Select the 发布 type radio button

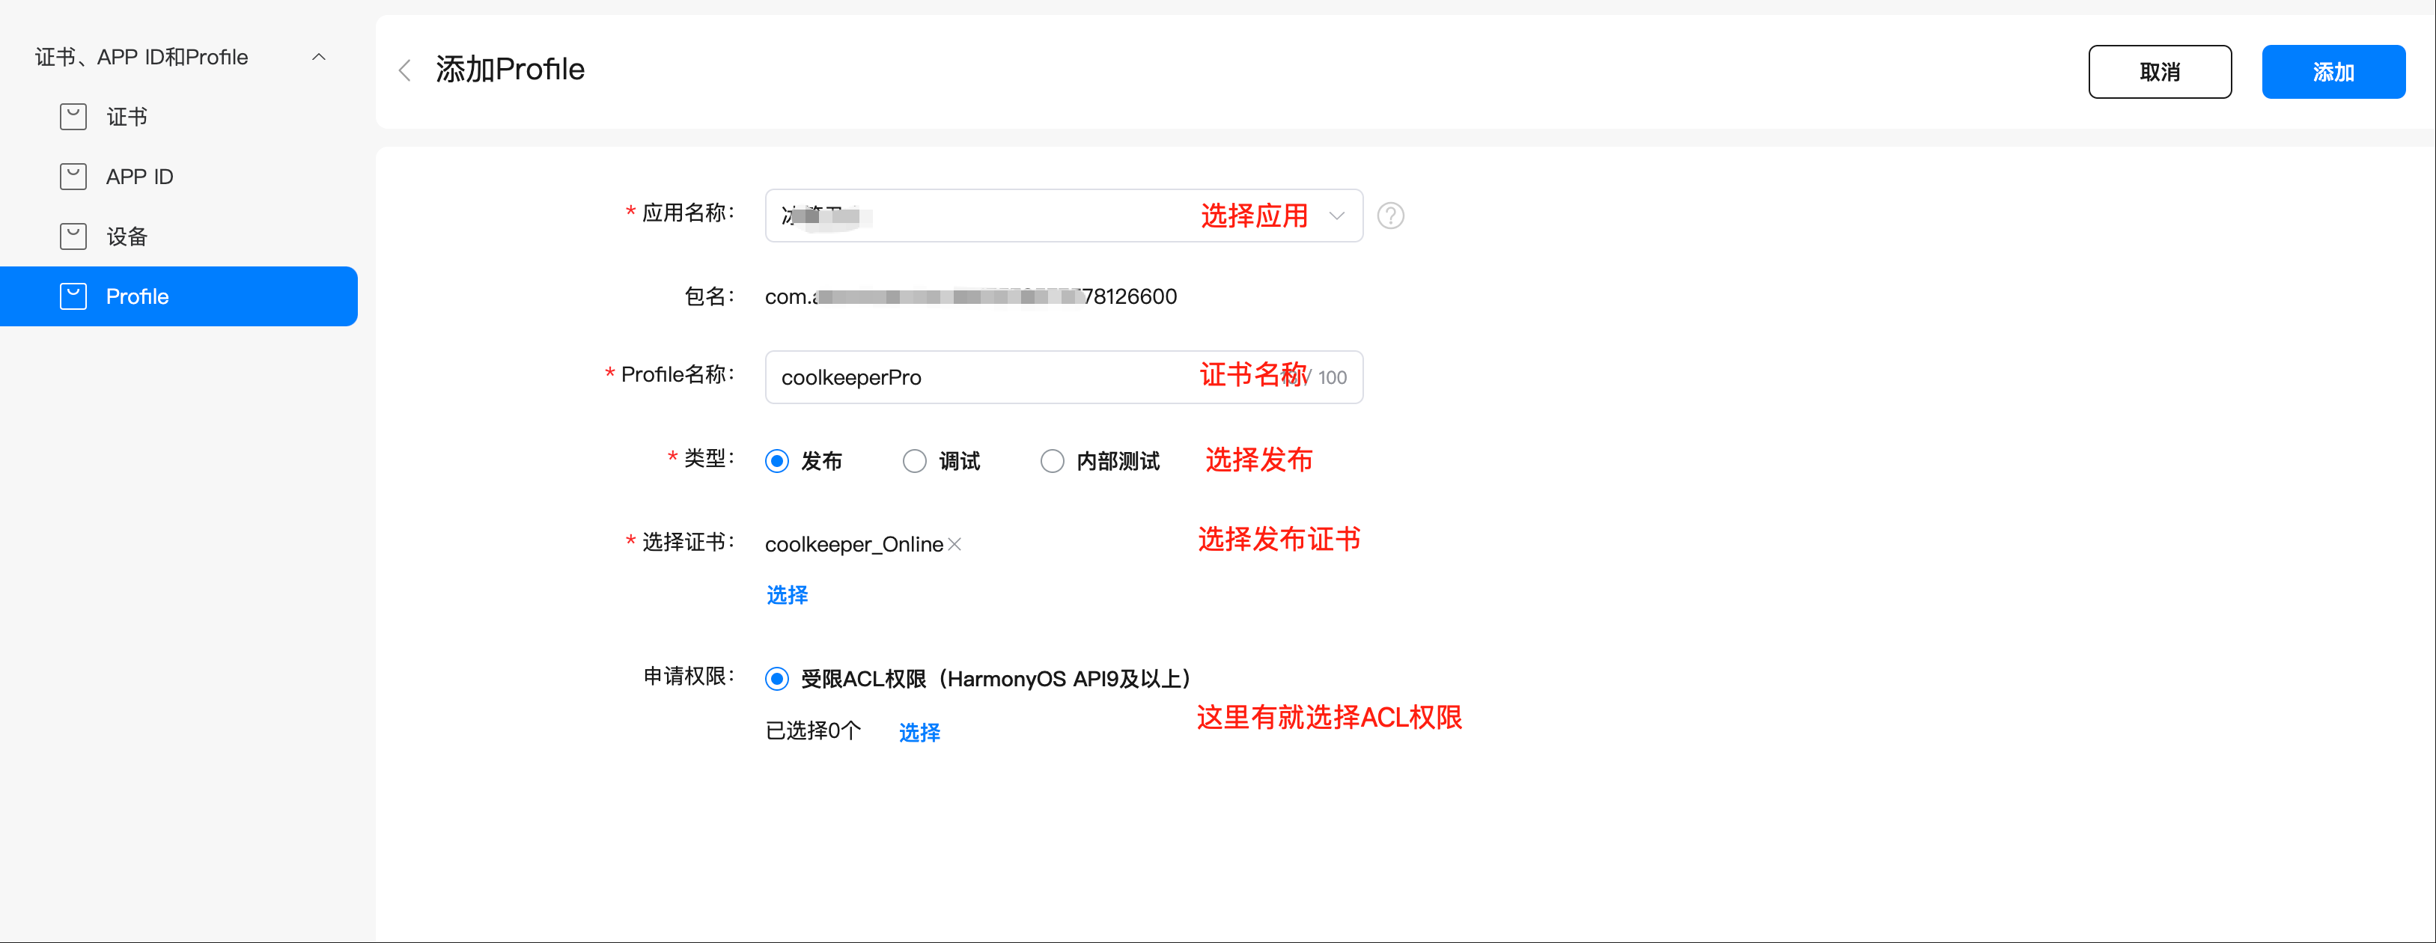[776, 460]
